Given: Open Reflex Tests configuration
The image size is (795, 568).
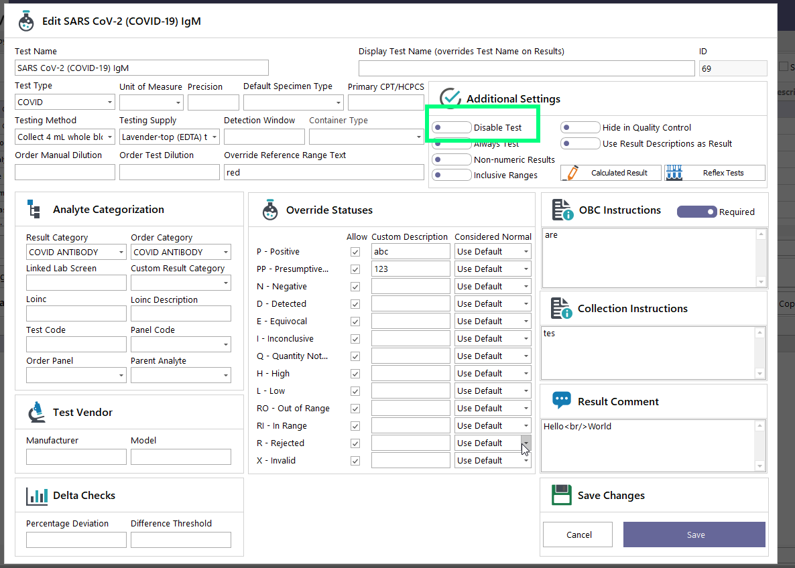Looking at the screenshot, I should (715, 173).
